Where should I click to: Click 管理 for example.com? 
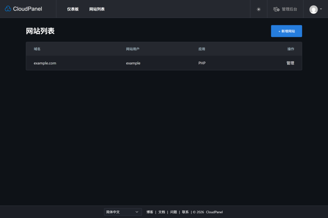click(x=290, y=63)
